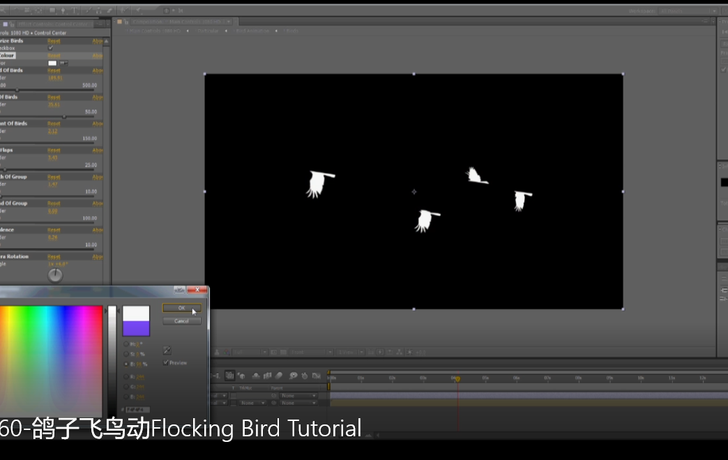
Task: Open the Graph Editor from timeline icons
Action: [317, 376]
